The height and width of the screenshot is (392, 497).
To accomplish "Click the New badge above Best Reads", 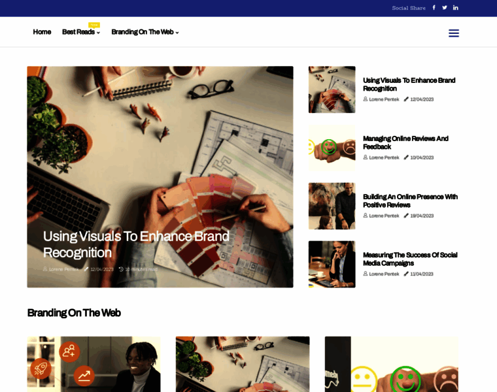I will tap(94, 25).
